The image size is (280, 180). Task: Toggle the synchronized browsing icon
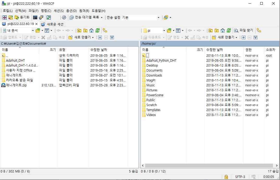(x=48, y=17)
